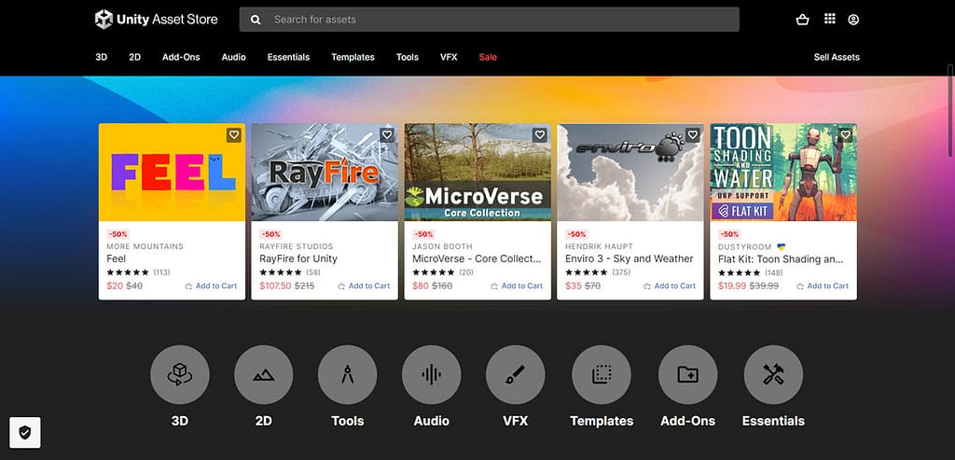Favorite Flat Kit with heart icon
Screen dimensions: 955x460
coord(845,134)
